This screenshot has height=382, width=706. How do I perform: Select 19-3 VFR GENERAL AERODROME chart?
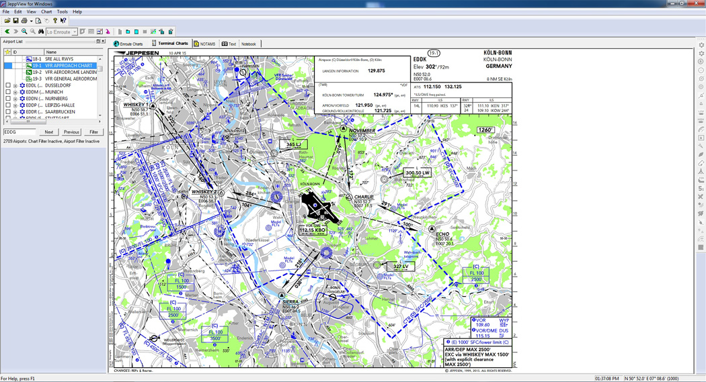[x=62, y=79]
